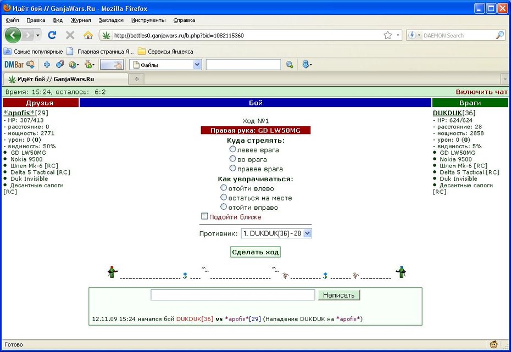Open the Справка menu
The height and width of the screenshot is (352, 511).
pos(184,20)
